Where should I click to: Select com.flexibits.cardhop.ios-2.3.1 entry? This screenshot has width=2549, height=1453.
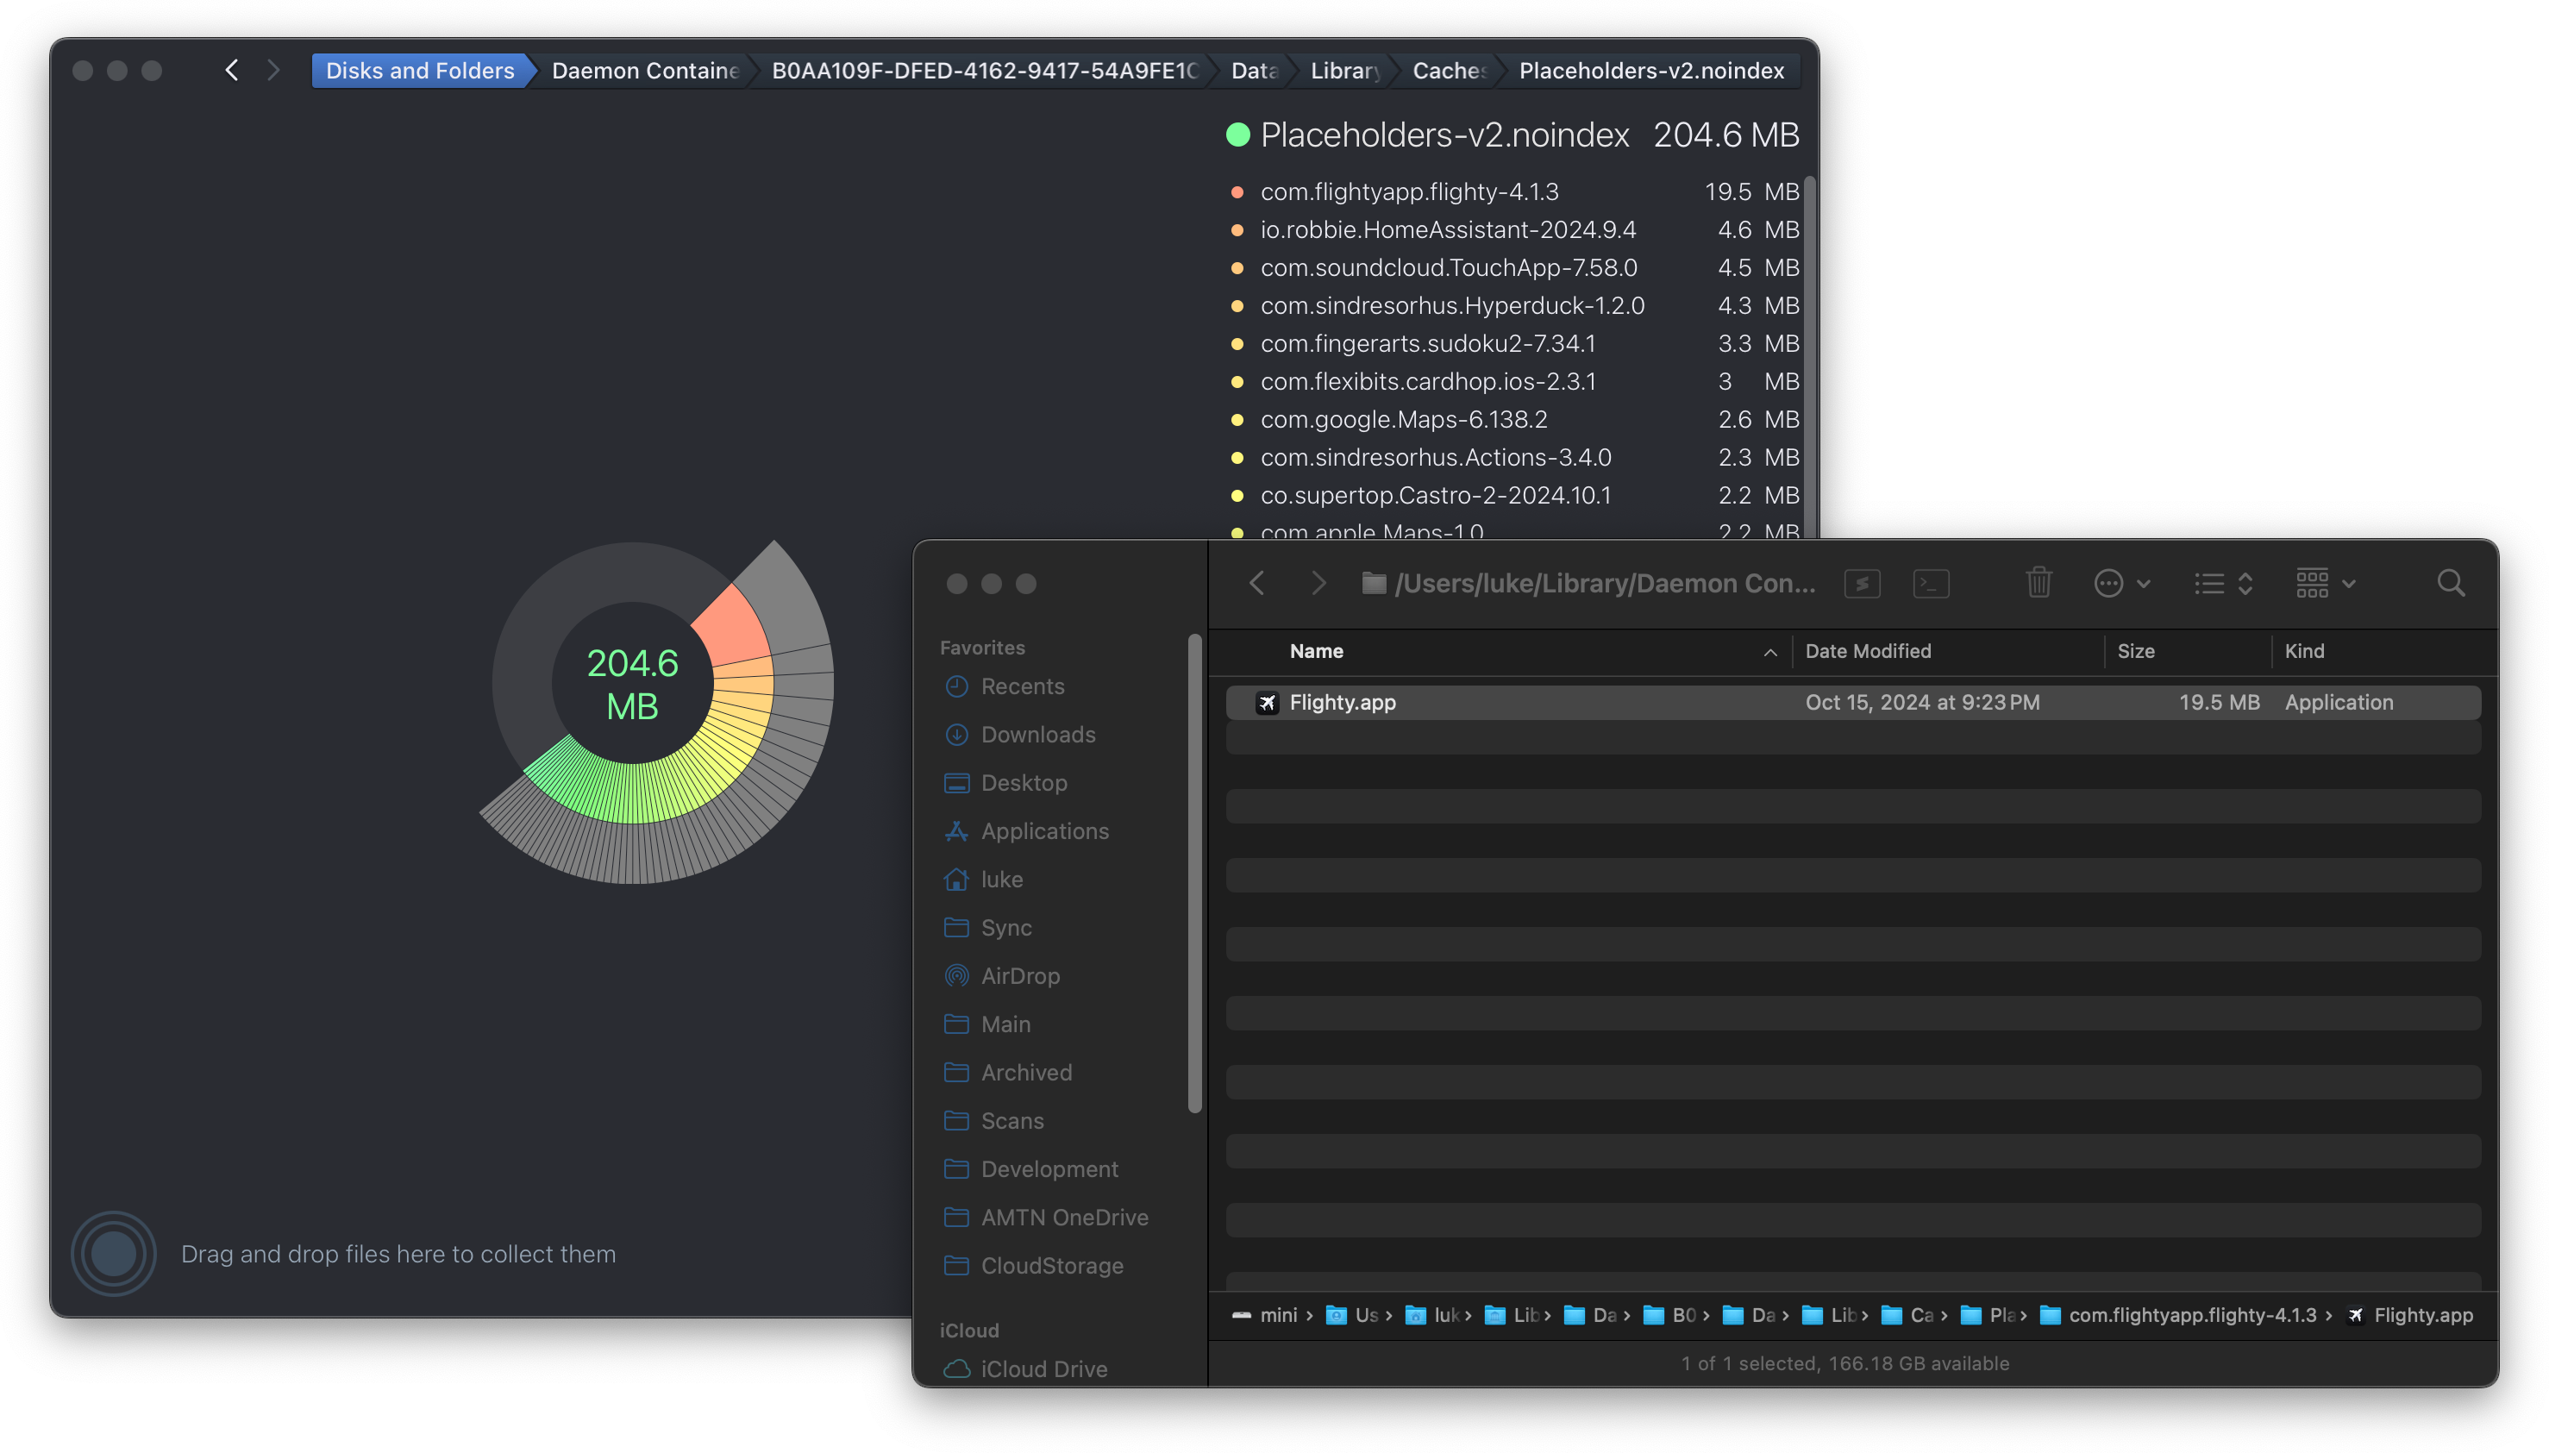1513,381
